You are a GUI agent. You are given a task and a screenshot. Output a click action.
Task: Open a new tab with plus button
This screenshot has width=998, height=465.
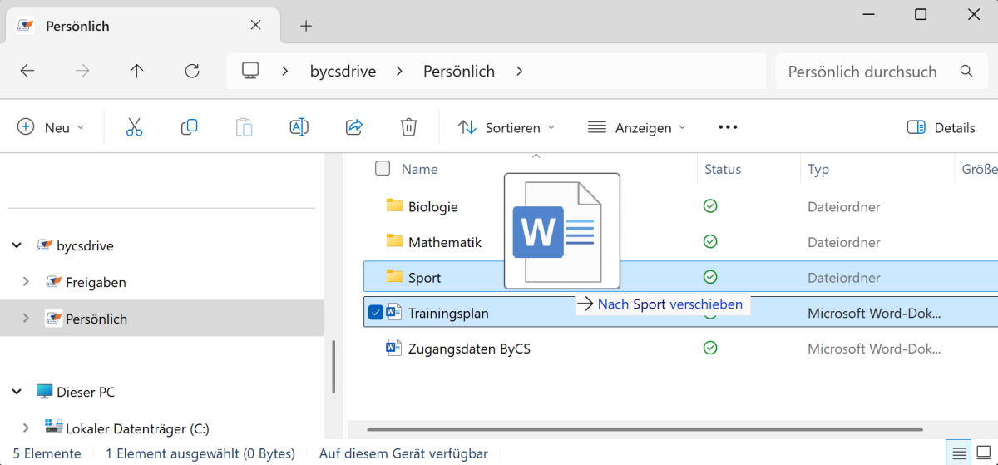[306, 26]
